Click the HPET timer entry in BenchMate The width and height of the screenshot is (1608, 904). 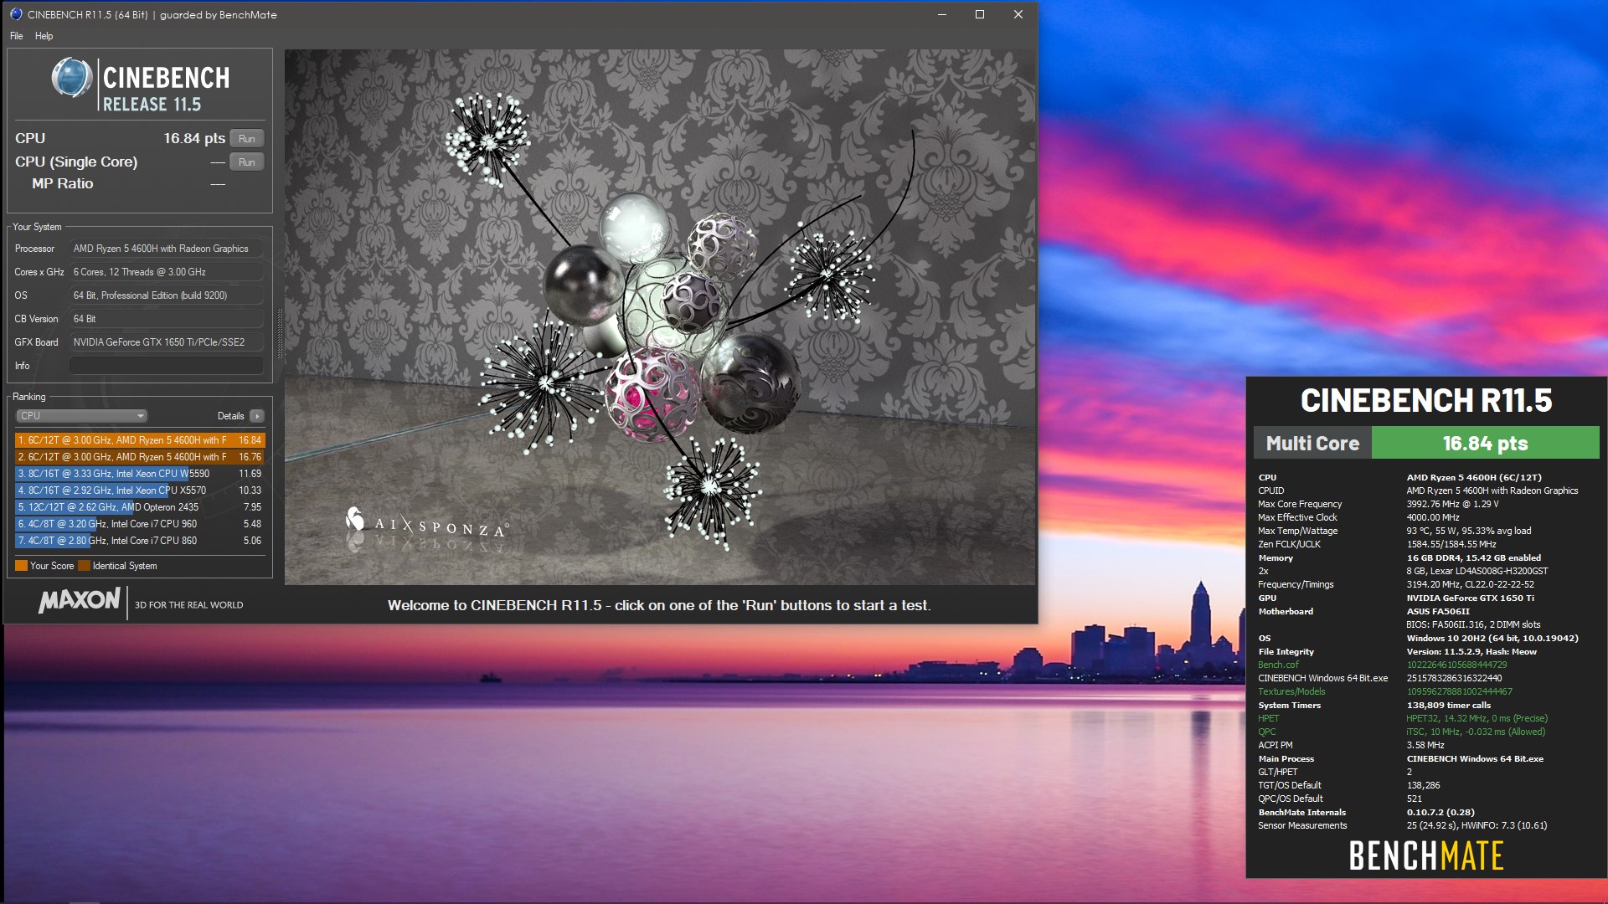(1268, 718)
